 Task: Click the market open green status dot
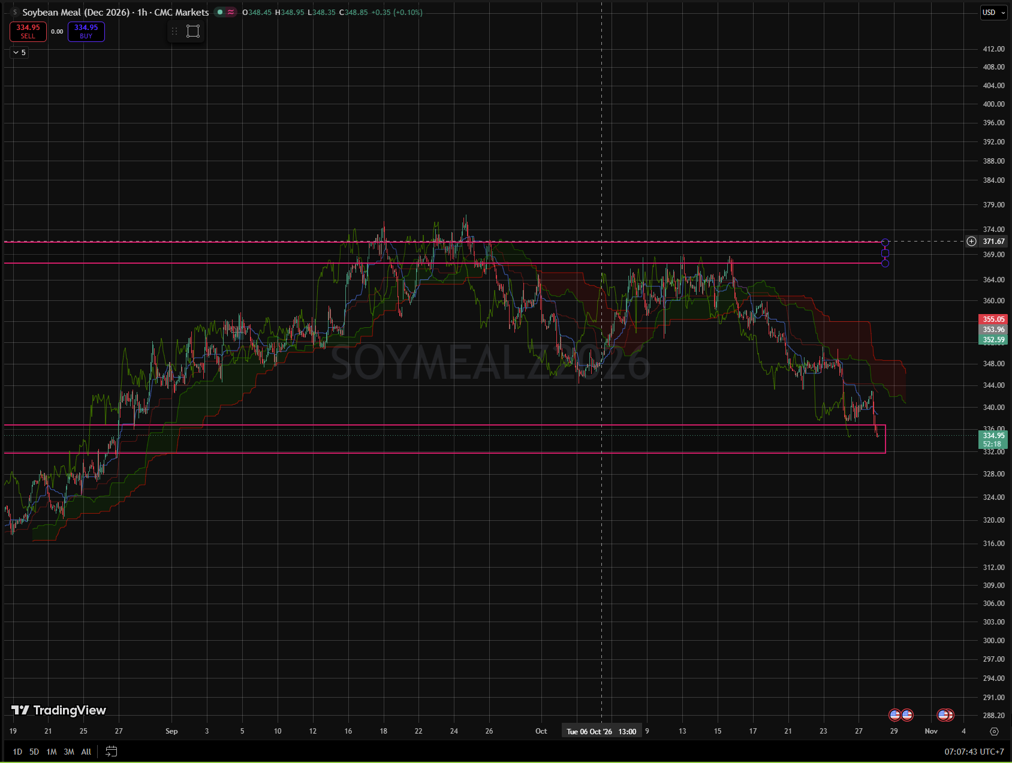pos(220,12)
